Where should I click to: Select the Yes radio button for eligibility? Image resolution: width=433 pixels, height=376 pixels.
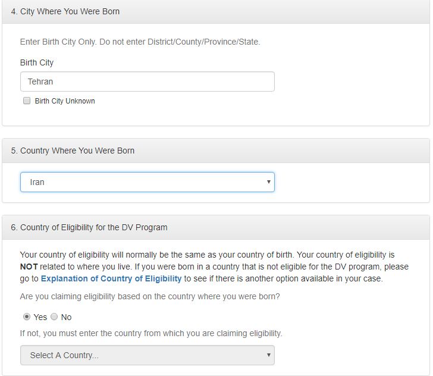(x=27, y=317)
